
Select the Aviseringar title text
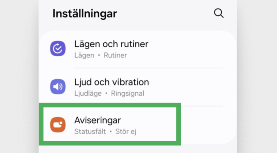98,120
